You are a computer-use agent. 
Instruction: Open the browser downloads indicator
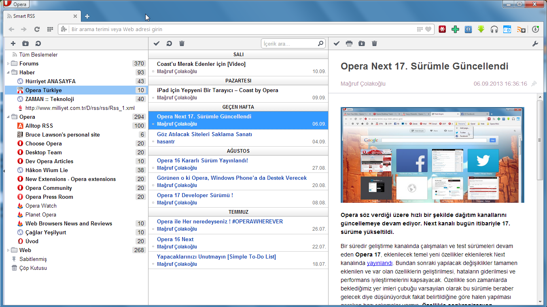[x=535, y=29]
